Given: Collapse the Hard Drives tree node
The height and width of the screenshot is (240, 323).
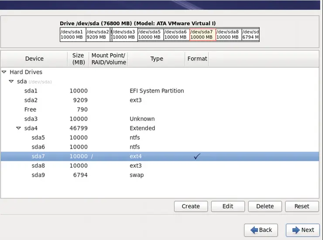Looking at the screenshot, I should click(x=4, y=72).
